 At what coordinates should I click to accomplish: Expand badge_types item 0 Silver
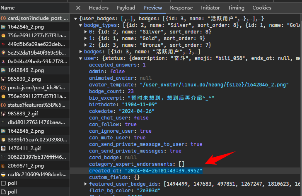(85, 32)
